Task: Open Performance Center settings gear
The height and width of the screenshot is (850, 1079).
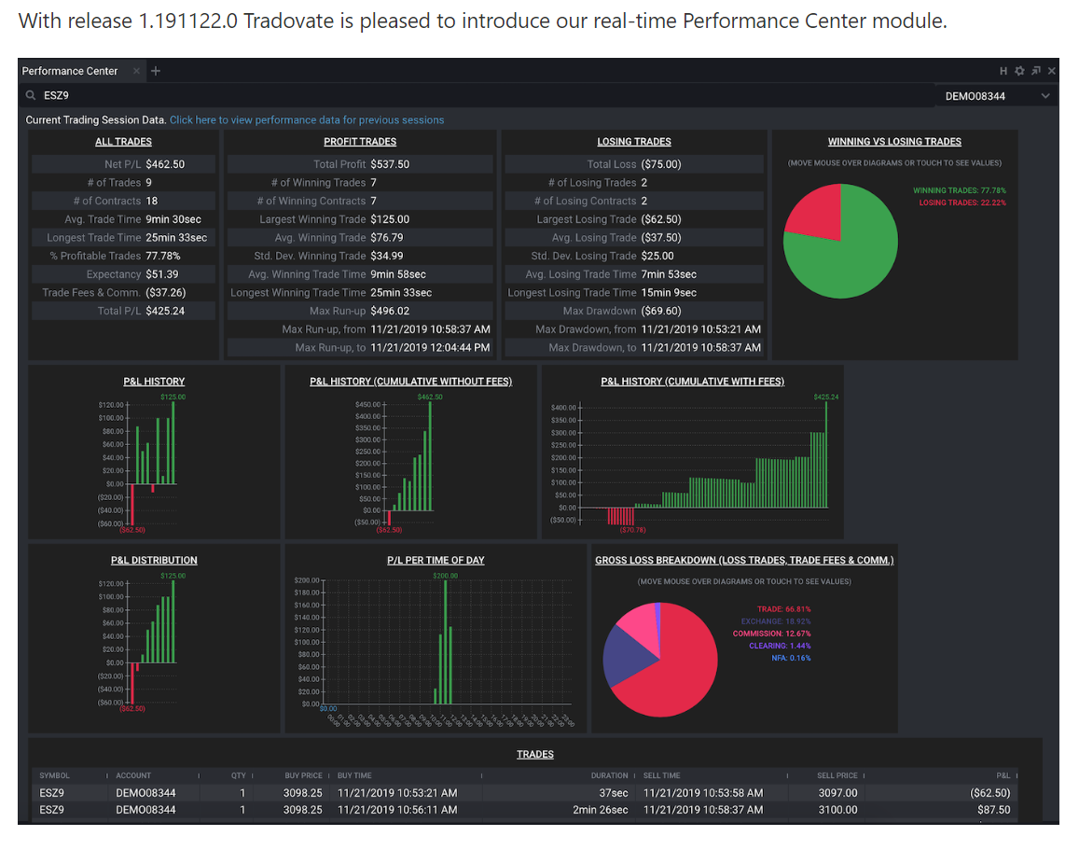Action: pyautogui.click(x=1020, y=71)
